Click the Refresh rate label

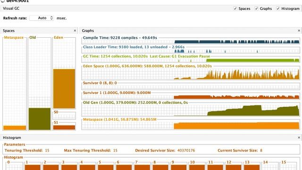[15, 18]
